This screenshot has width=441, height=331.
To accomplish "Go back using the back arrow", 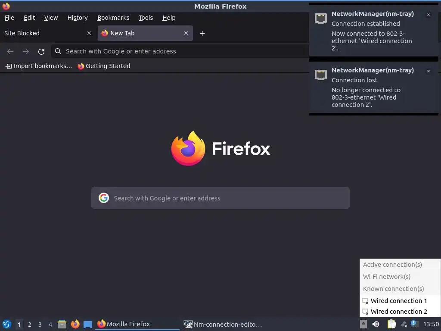I will tap(10, 52).
